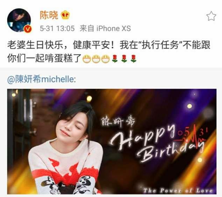
Task: Tap The Power of Love caption
Action: click(x=178, y=190)
